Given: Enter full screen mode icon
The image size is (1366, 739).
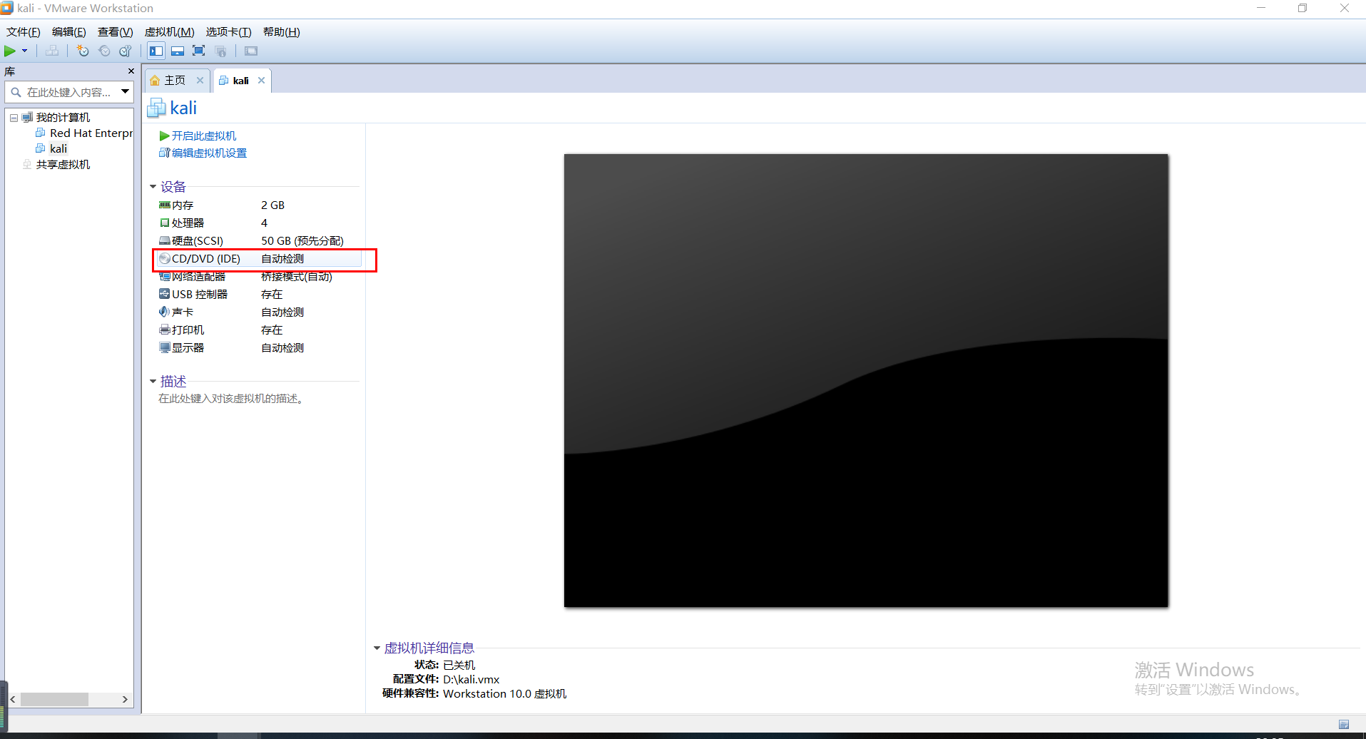Looking at the screenshot, I should [199, 51].
